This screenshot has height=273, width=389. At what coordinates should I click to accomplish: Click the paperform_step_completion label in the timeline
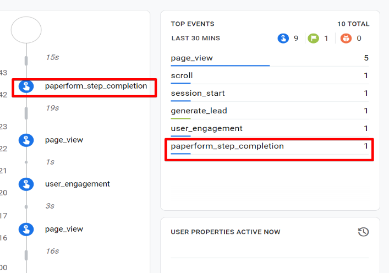(x=96, y=86)
